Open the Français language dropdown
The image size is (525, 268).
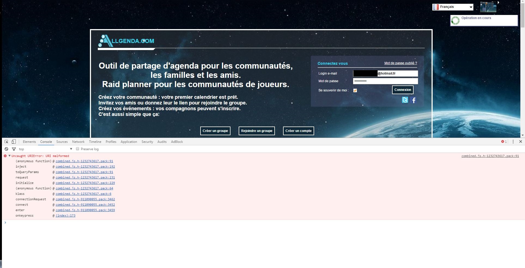453,7
